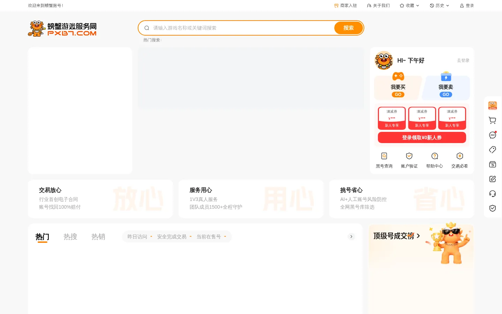Select 我要买 gamepad card
Screen dimensions: 502x314
click(398, 86)
